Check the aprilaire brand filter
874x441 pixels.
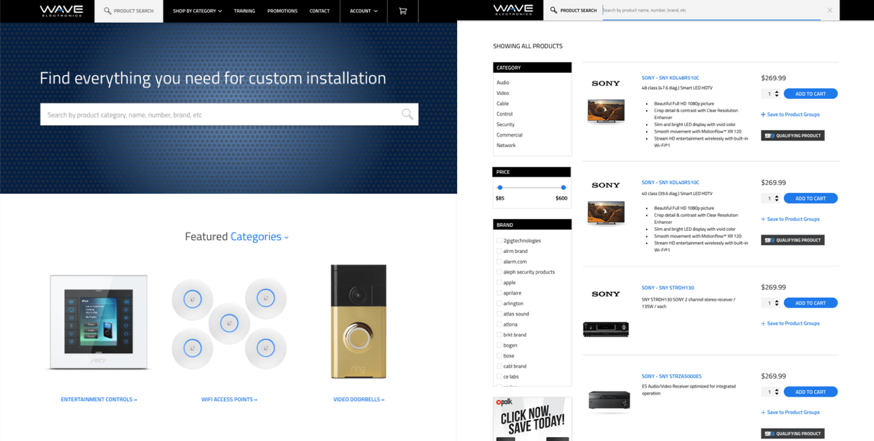500,293
